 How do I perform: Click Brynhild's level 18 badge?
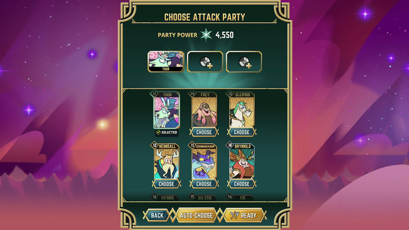pyautogui.click(x=230, y=145)
